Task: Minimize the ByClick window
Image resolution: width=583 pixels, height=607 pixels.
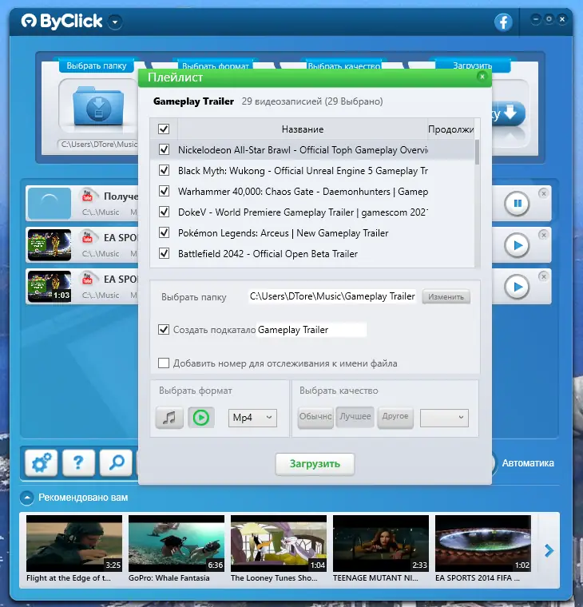Action: tap(536, 18)
